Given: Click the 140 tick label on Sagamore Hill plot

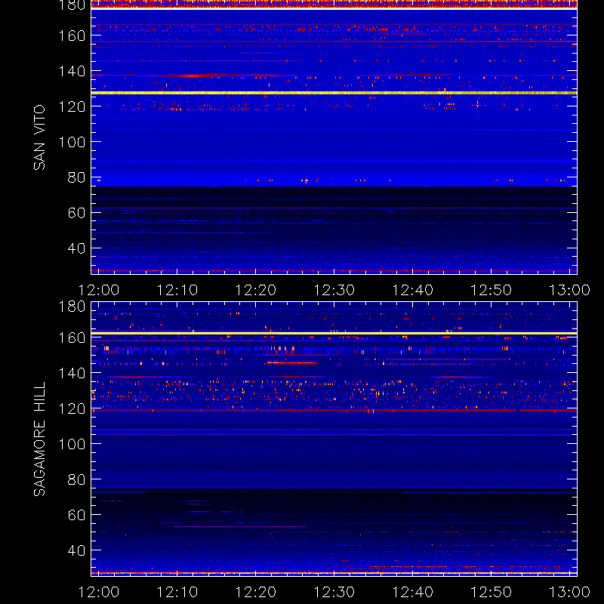Looking at the screenshot, I should click(72, 373).
